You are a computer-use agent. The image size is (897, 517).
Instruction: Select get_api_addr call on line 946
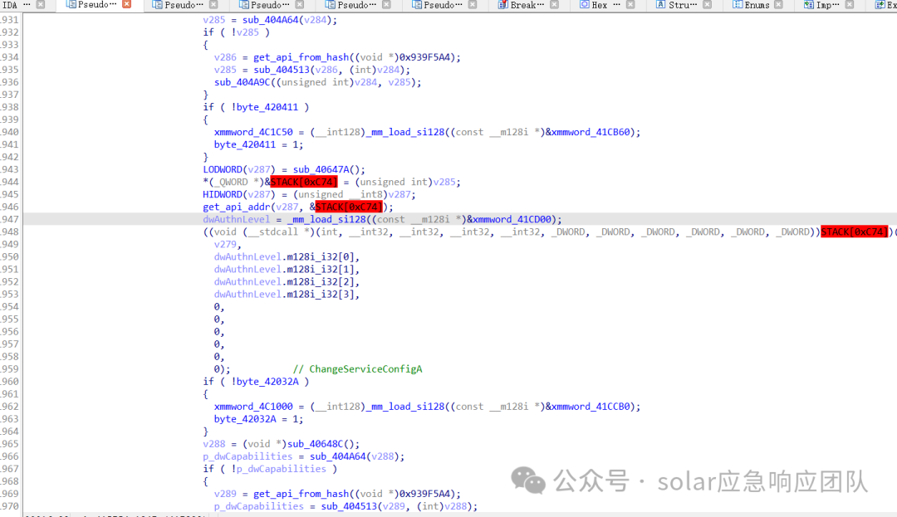pos(236,207)
